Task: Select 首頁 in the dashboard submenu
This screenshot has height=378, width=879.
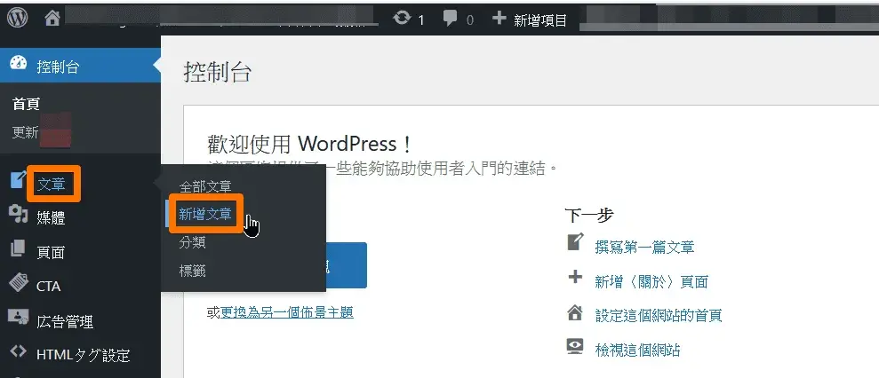Action: (x=26, y=104)
